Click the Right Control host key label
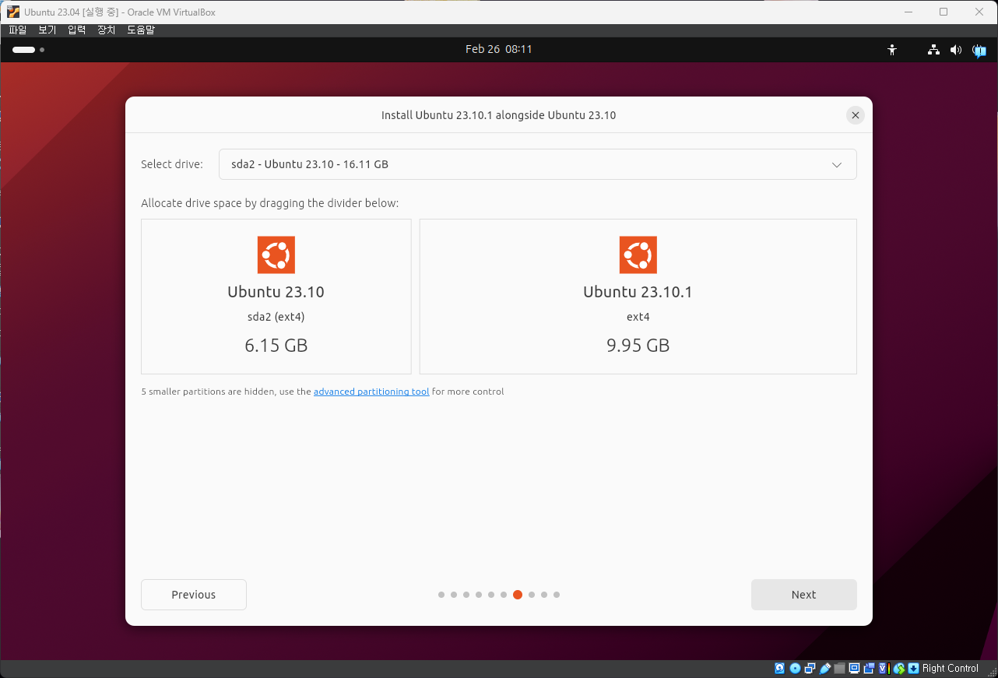The width and height of the screenshot is (998, 678). pyautogui.click(x=950, y=669)
